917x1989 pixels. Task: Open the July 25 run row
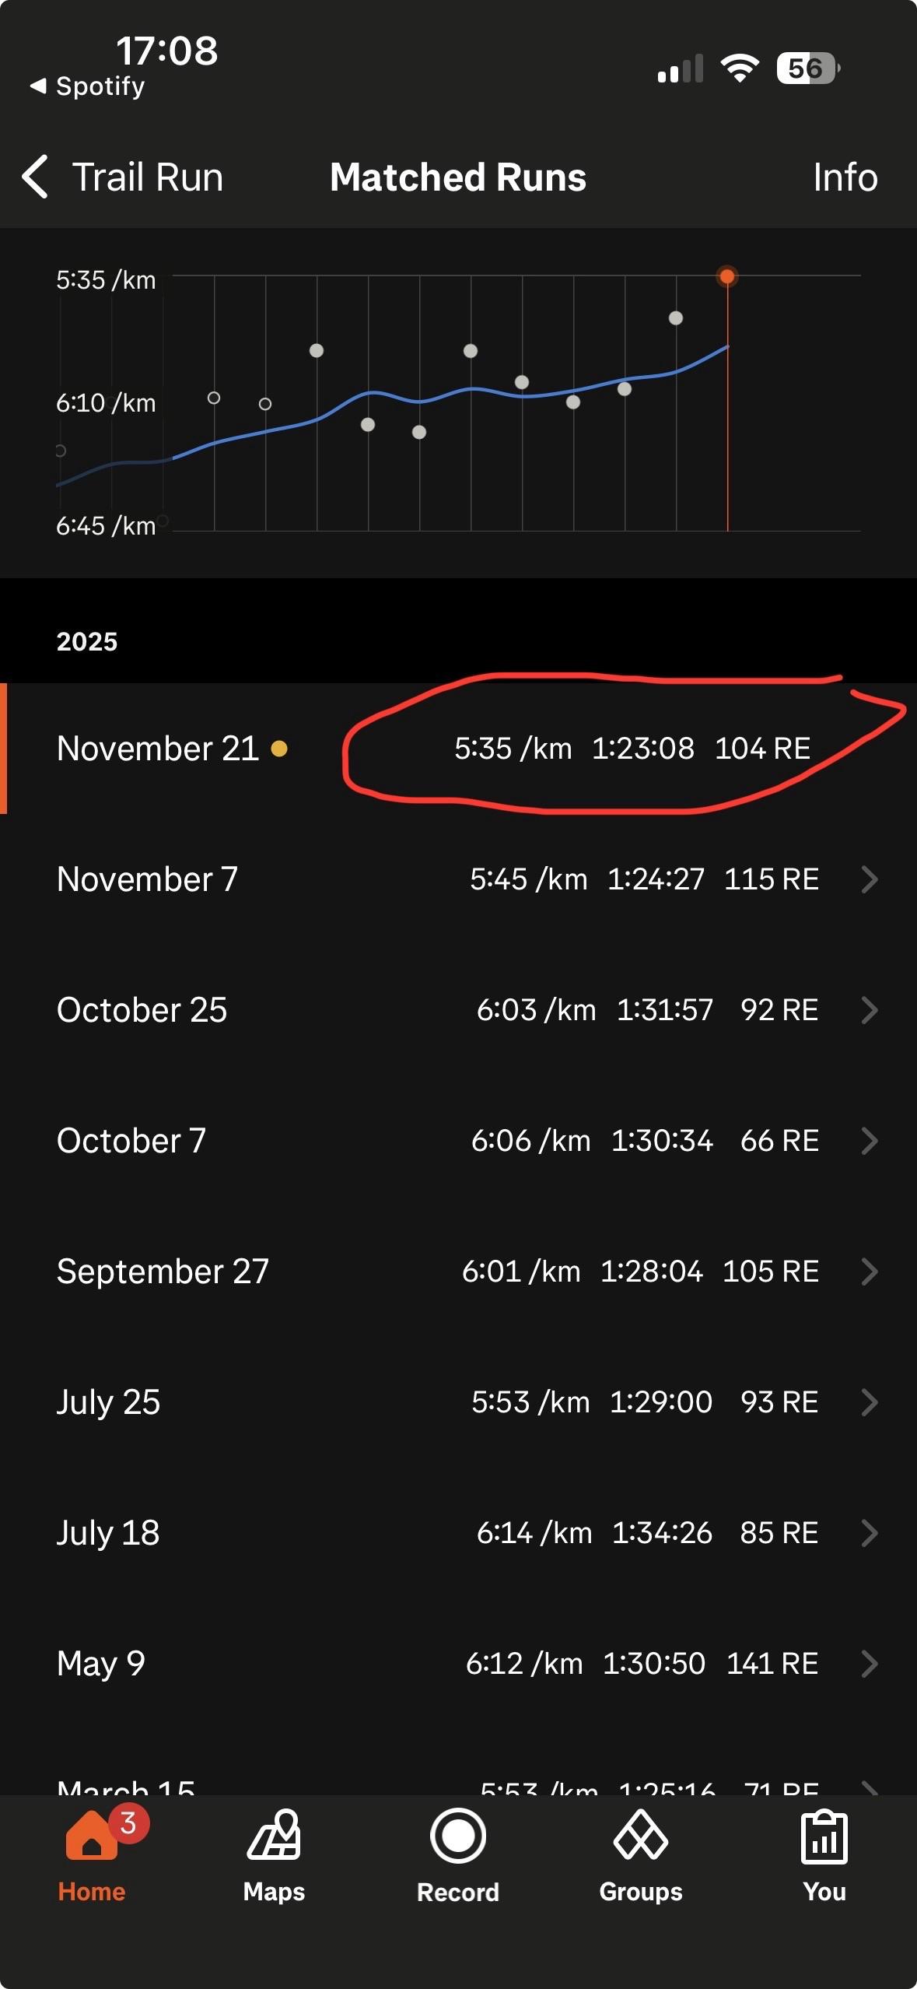pyautogui.click(x=458, y=1402)
